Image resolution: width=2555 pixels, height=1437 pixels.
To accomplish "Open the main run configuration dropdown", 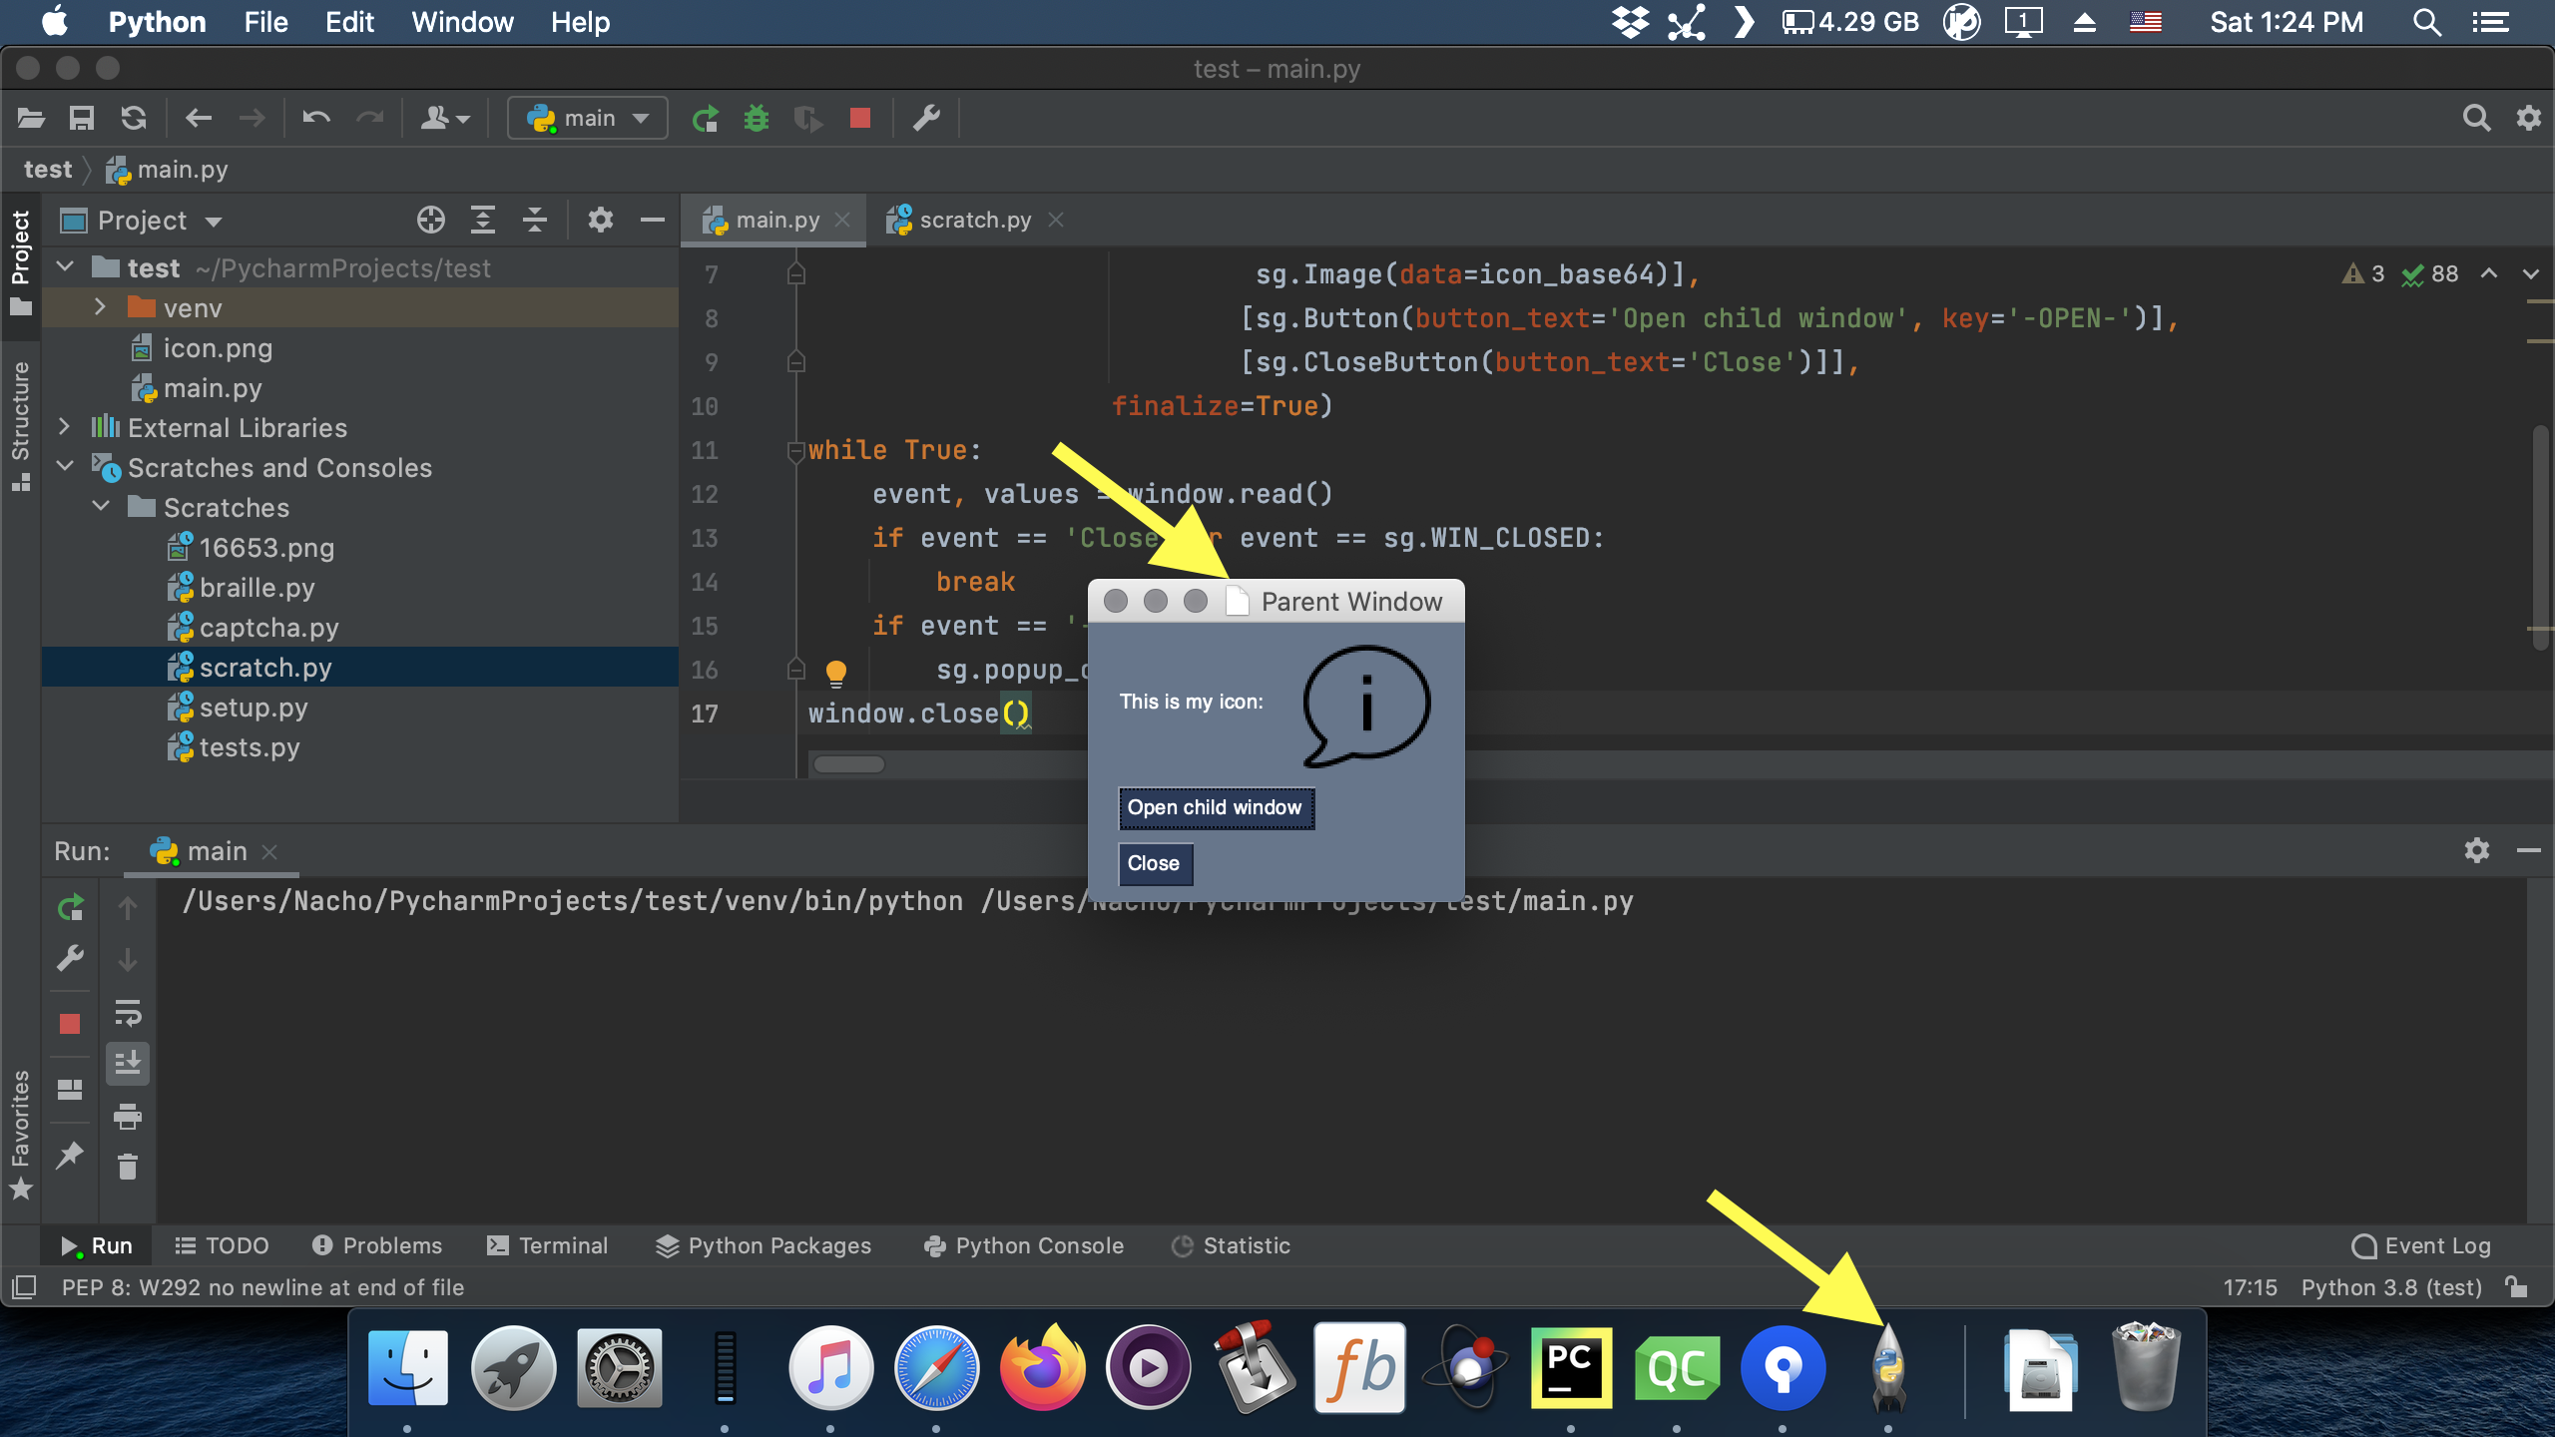I will point(587,117).
